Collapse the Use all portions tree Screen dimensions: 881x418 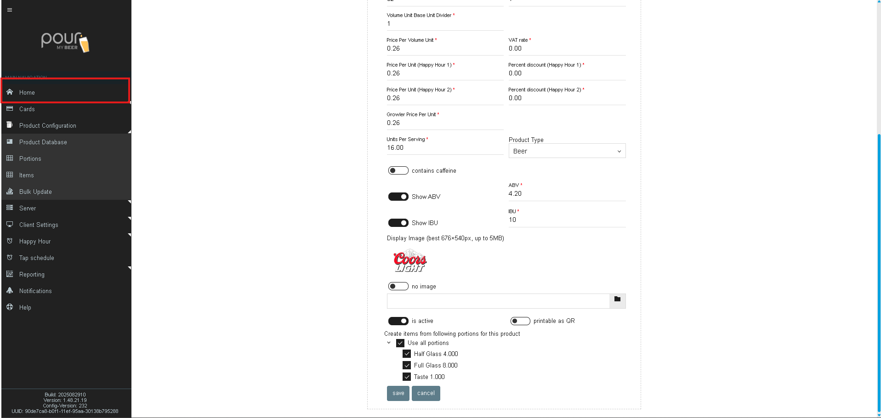389,343
